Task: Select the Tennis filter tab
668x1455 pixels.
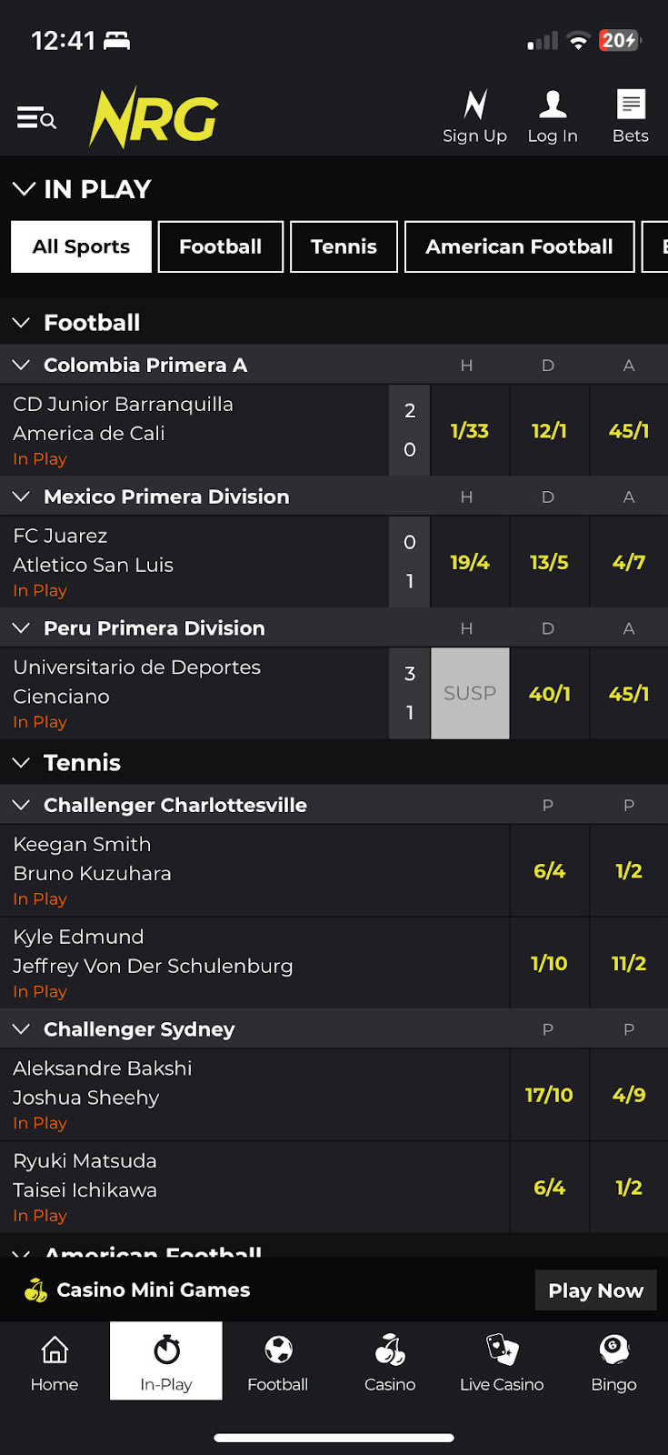Action: click(x=344, y=246)
